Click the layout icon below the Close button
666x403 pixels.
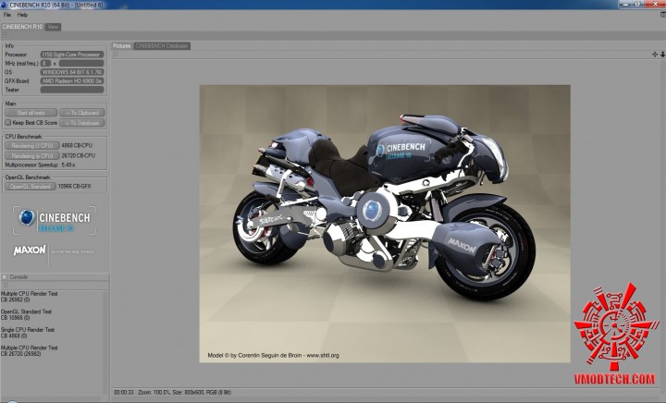pyautogui.click(x=663, y=15)
